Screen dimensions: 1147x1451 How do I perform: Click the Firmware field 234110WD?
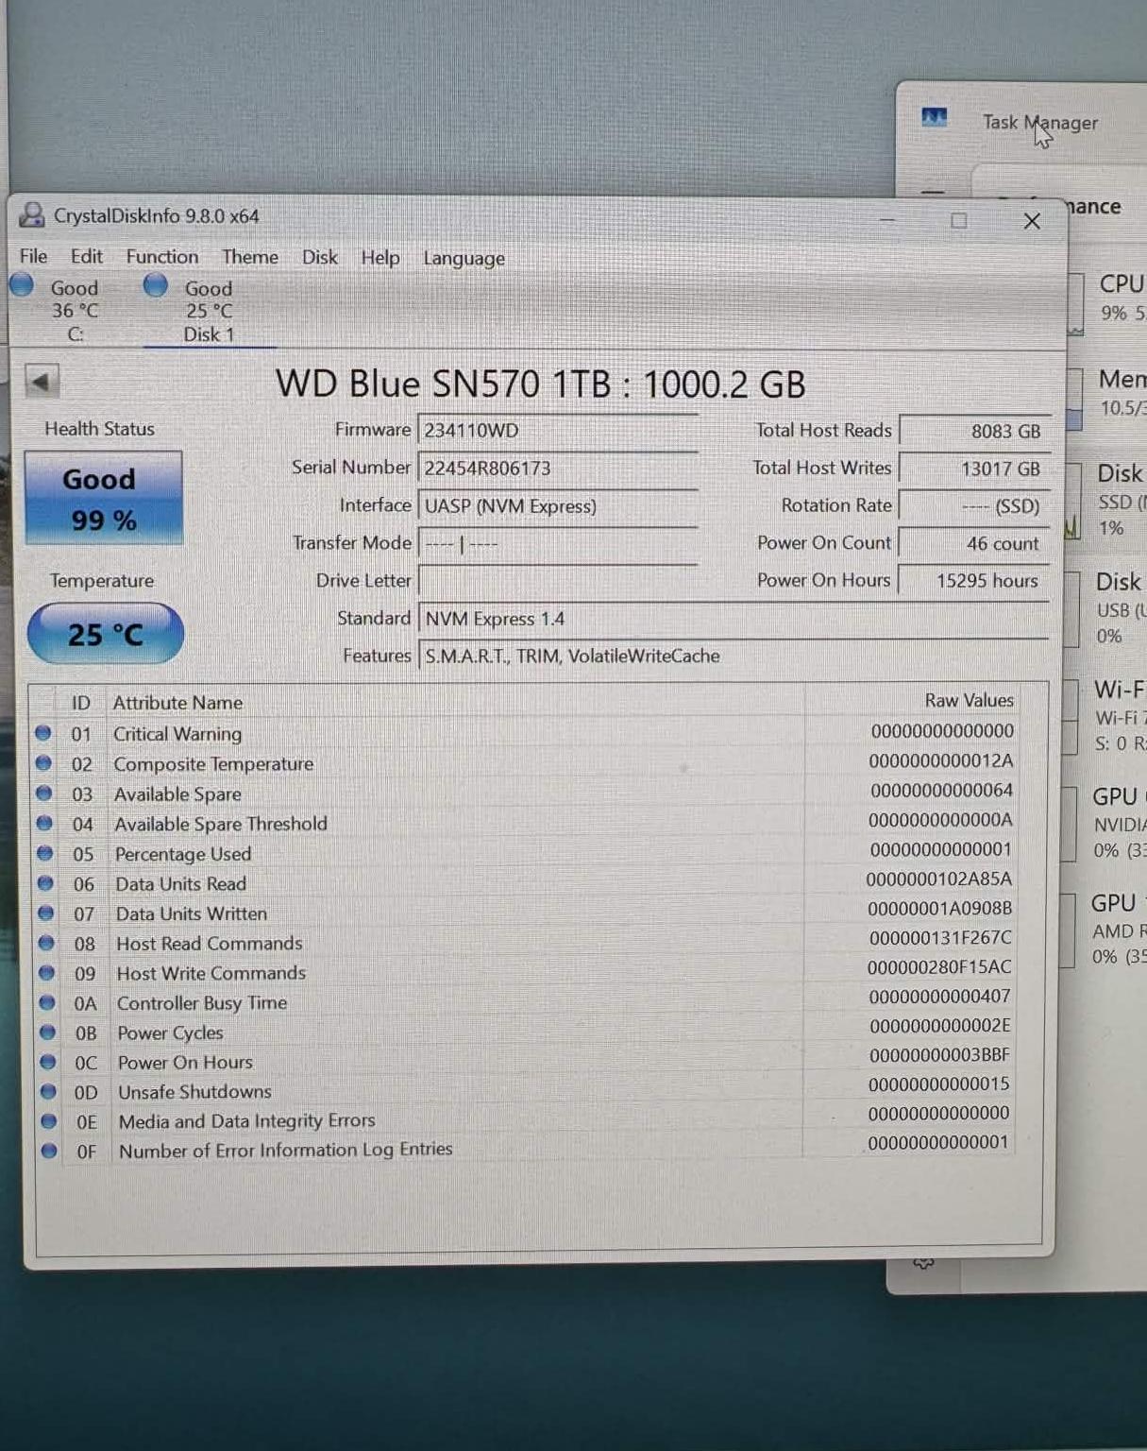click(558, 430)
